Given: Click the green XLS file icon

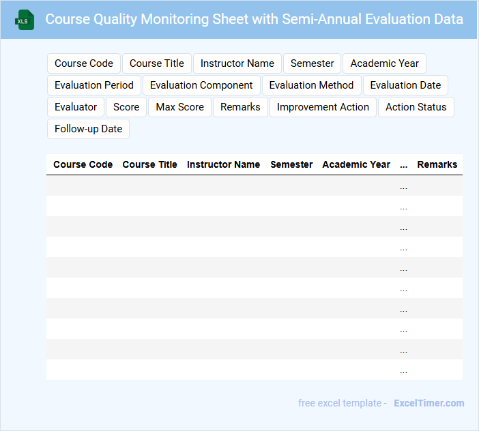Looking at the screenshot, I should coord(24,20).
